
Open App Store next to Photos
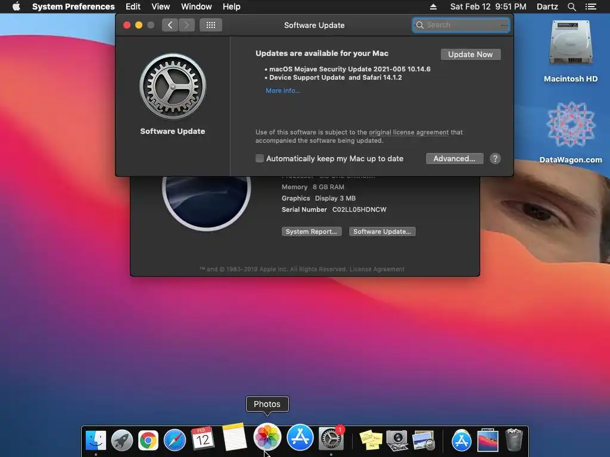(300, 437)
